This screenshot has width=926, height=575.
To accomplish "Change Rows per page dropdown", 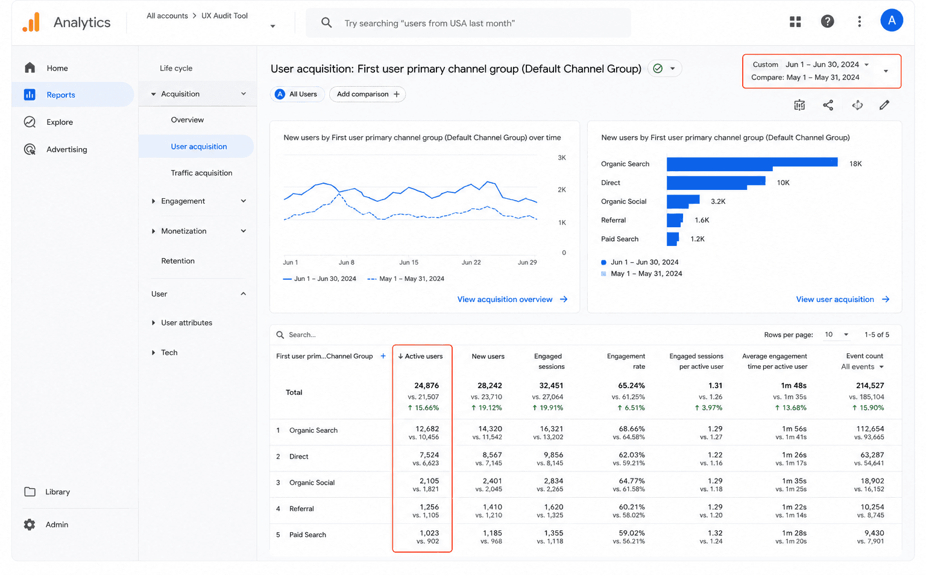I will (x=837, y=335).
